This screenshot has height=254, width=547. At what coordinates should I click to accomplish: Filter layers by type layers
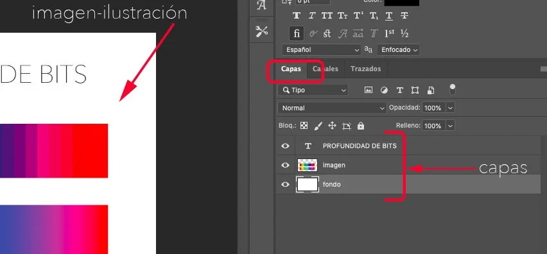click(x=400, y=90)
